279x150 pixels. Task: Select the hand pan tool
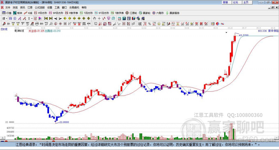click(x=95, y=19)
